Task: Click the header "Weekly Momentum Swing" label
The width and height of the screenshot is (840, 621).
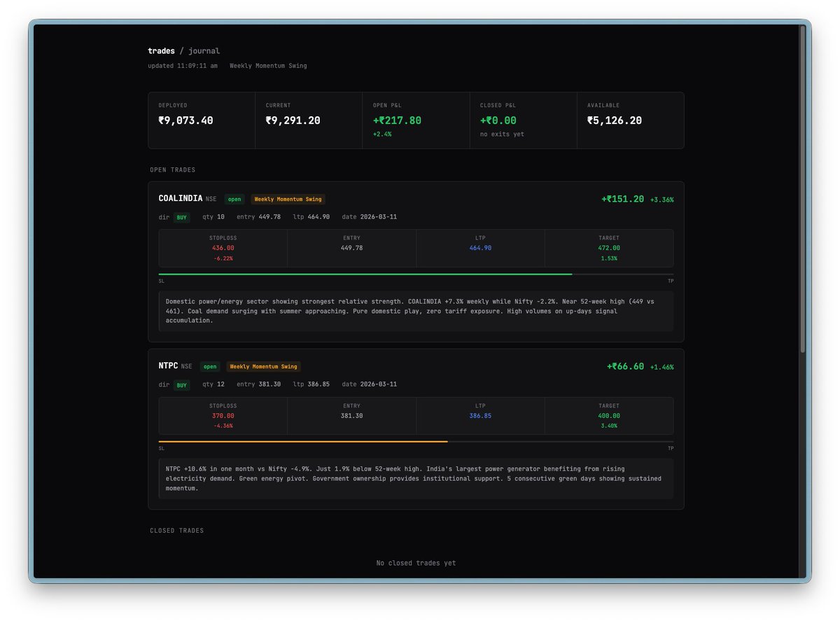Action: [268, 66]
